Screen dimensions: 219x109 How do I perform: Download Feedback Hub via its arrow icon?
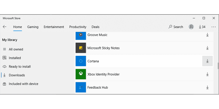coord(207,87)
